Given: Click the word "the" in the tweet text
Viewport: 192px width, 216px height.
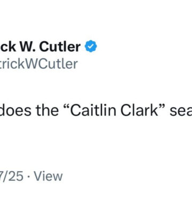Looking at the screenshot, I should click(x=47, y=110).
